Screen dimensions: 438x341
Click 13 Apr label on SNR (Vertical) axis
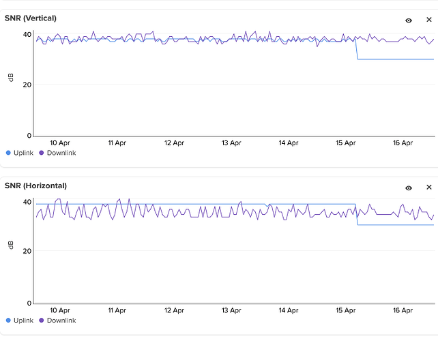tap(231, 143)
